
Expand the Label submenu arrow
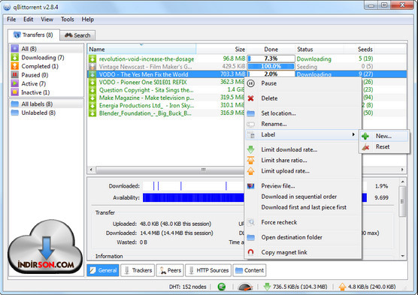(353, 134)
